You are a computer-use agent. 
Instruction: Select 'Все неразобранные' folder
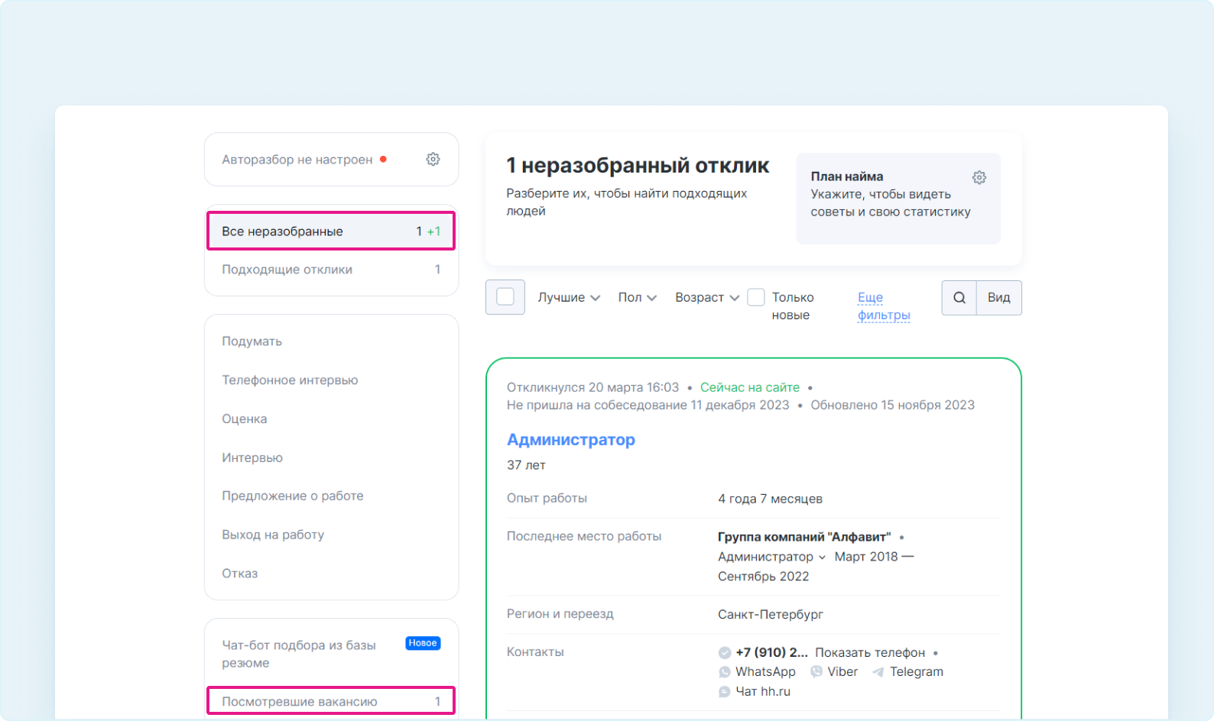[x=331, y=231]
